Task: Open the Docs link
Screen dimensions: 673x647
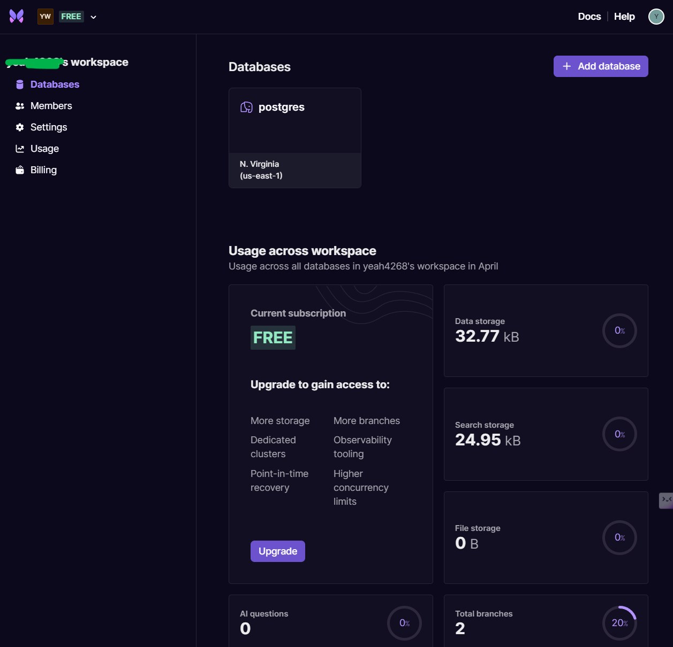Action: coord(589,17)
